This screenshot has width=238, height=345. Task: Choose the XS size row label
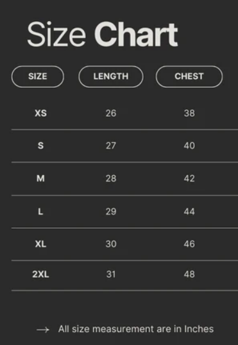(x=40, y=114)
